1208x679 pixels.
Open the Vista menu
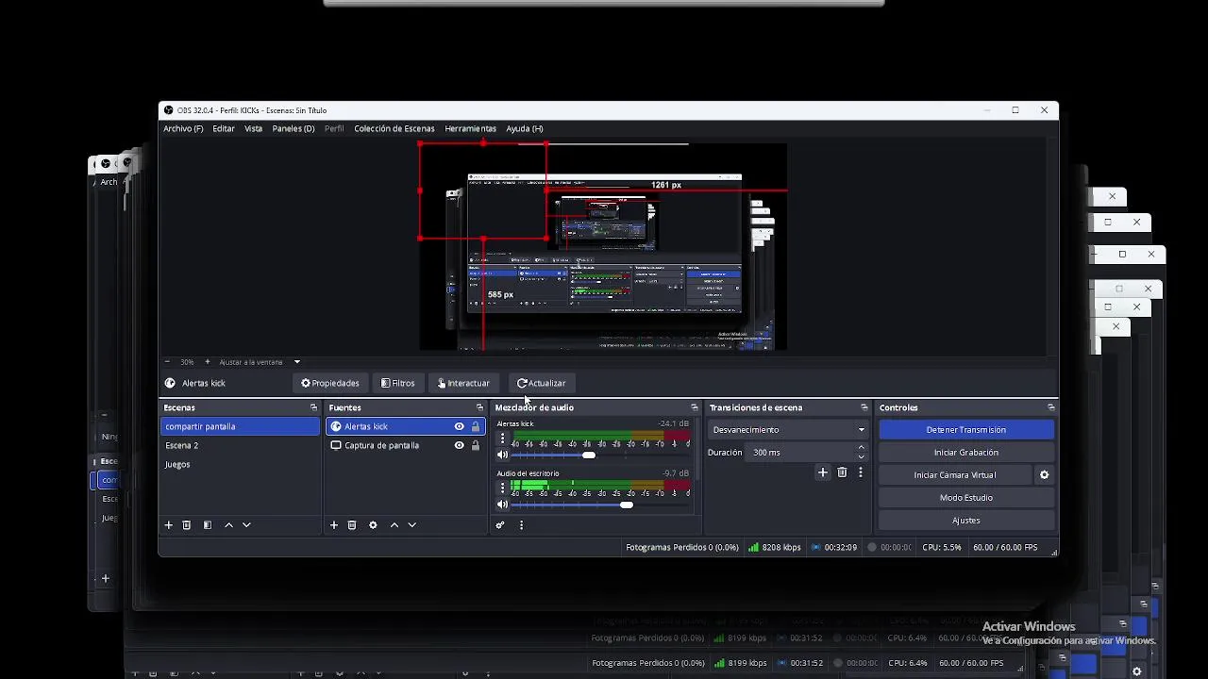pyautogui.click(x=253, y=128)
